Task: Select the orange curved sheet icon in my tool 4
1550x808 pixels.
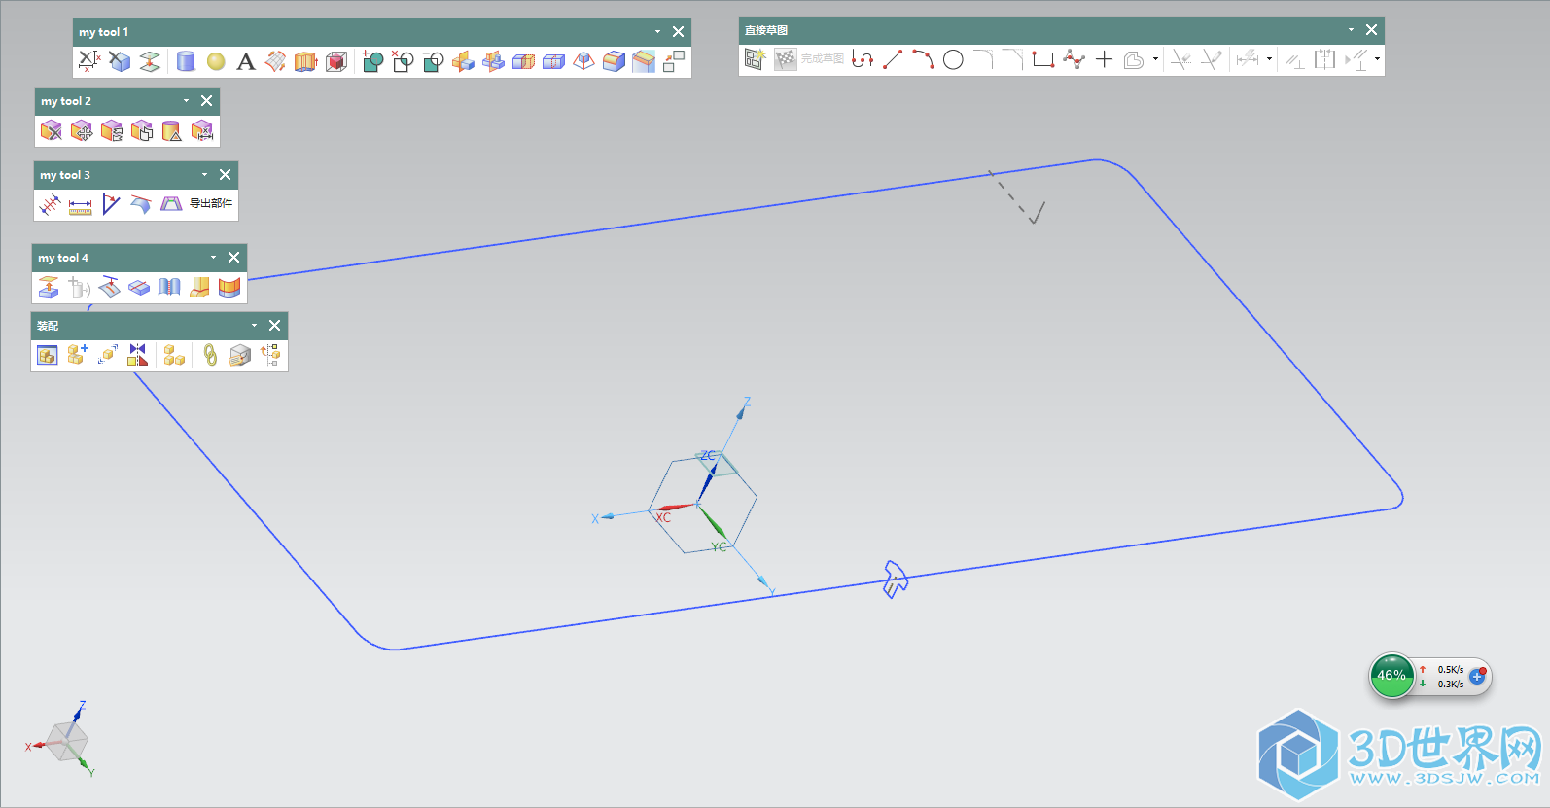Action: [x=229, y=287]
